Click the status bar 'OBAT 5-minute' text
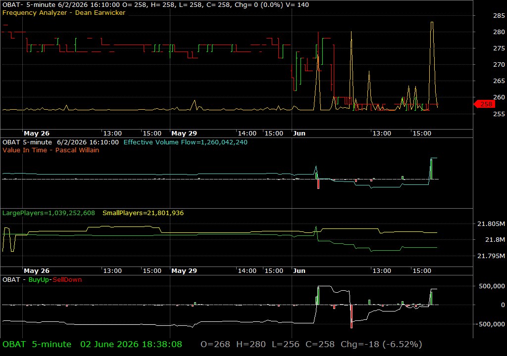Viewport: 507px width, 356px height. (37, 344)
